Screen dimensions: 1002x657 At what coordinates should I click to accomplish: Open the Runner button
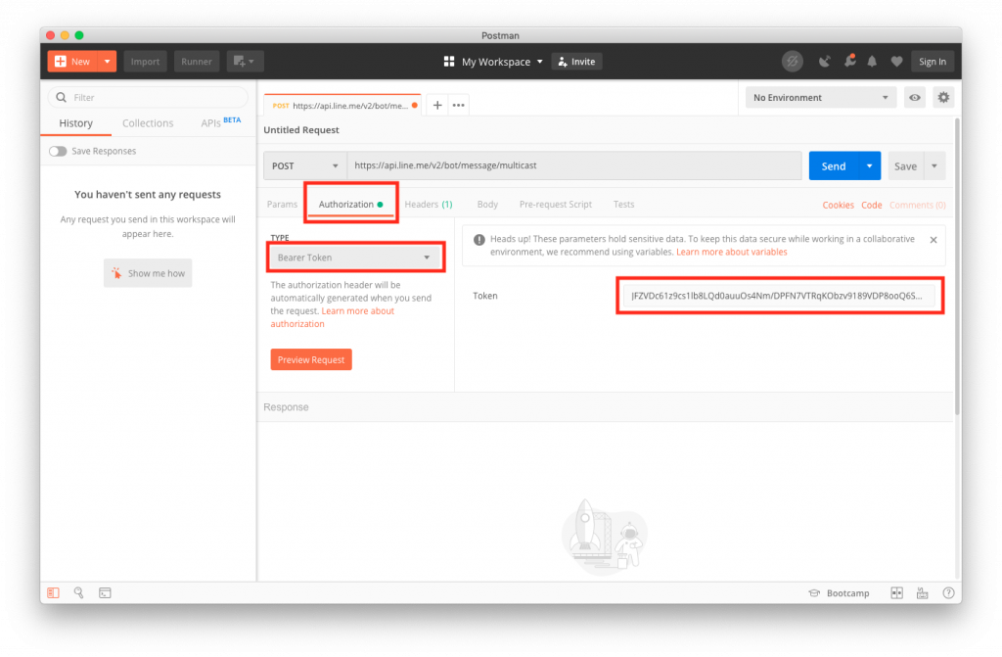click(196, 62)
